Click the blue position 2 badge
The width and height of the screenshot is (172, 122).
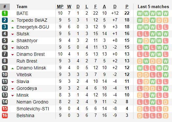pos(5,20)
